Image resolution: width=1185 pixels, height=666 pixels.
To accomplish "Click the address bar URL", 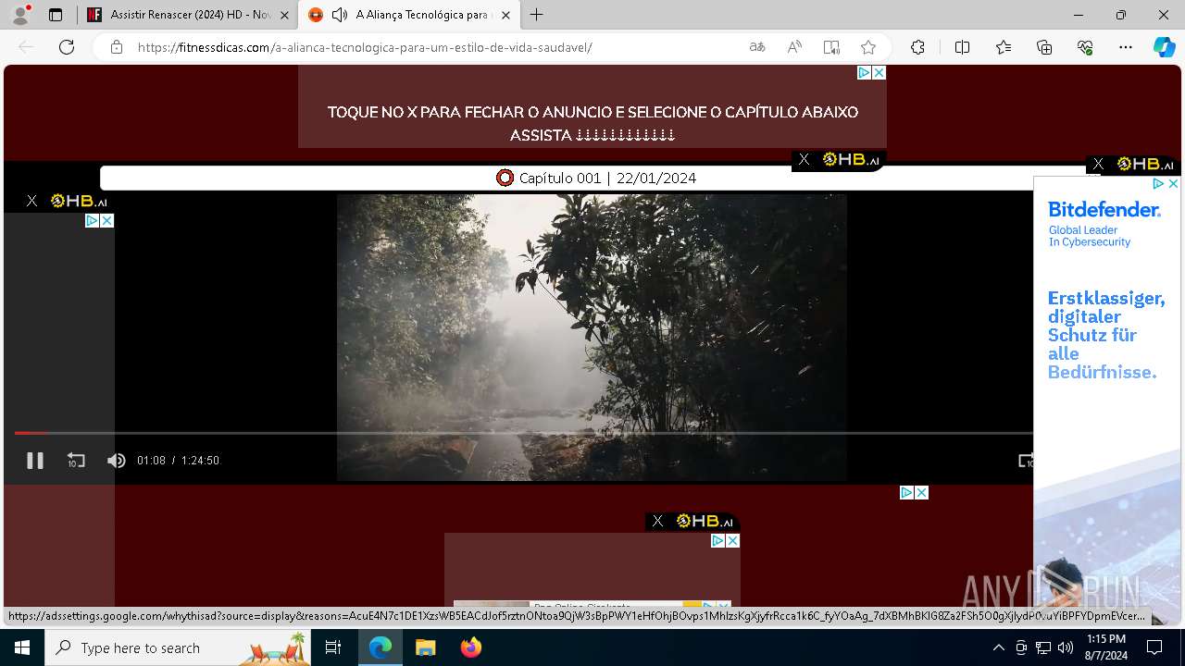I will (365, 47).
